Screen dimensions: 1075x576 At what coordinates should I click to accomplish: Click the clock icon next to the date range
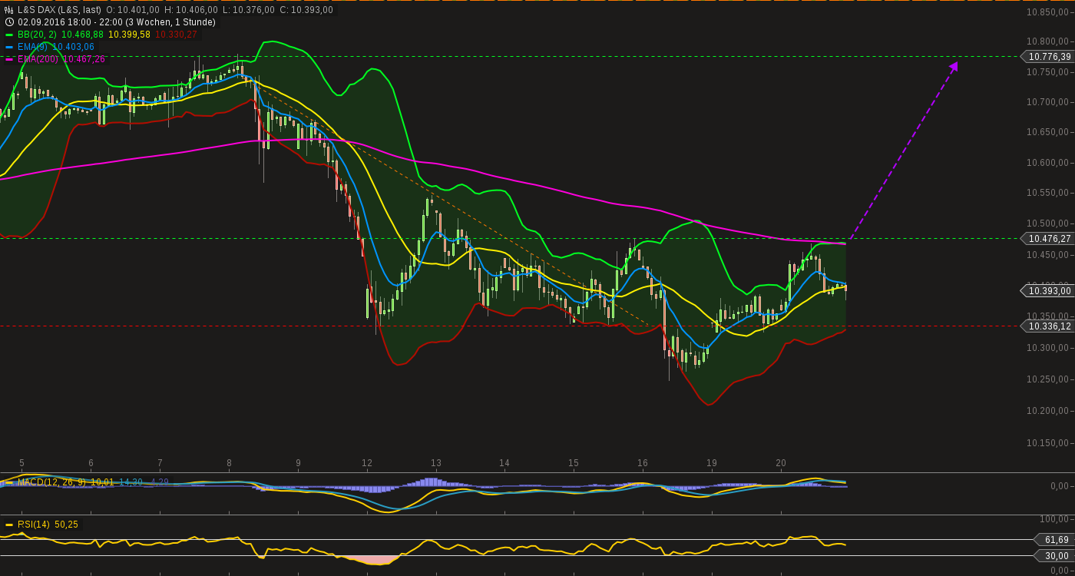pos(9,22)
